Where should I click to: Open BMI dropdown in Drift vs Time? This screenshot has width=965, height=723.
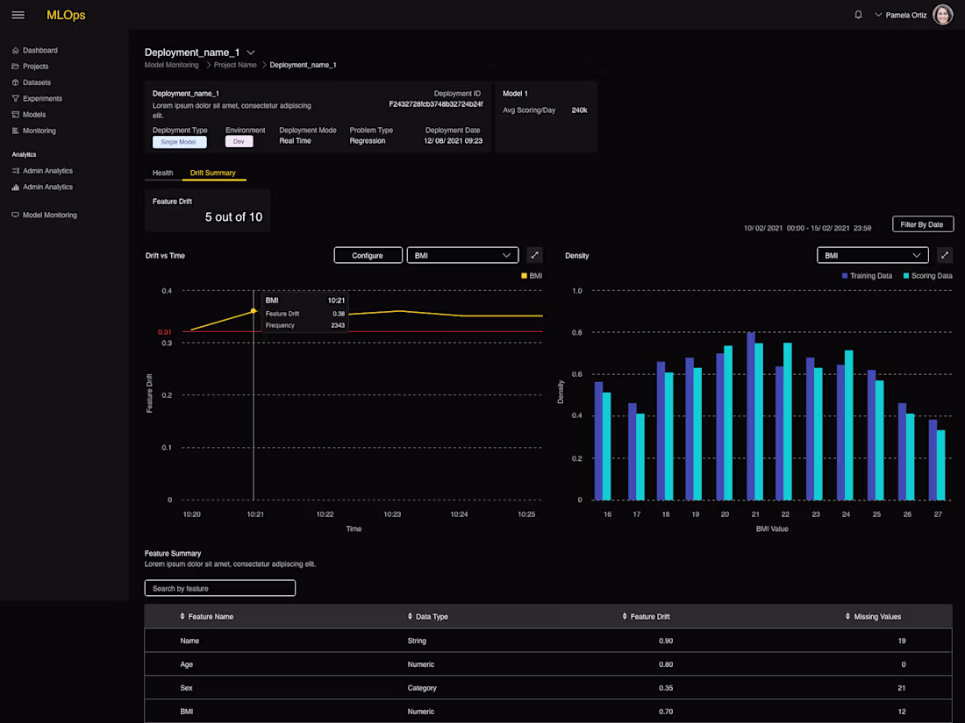pos(463,255)
